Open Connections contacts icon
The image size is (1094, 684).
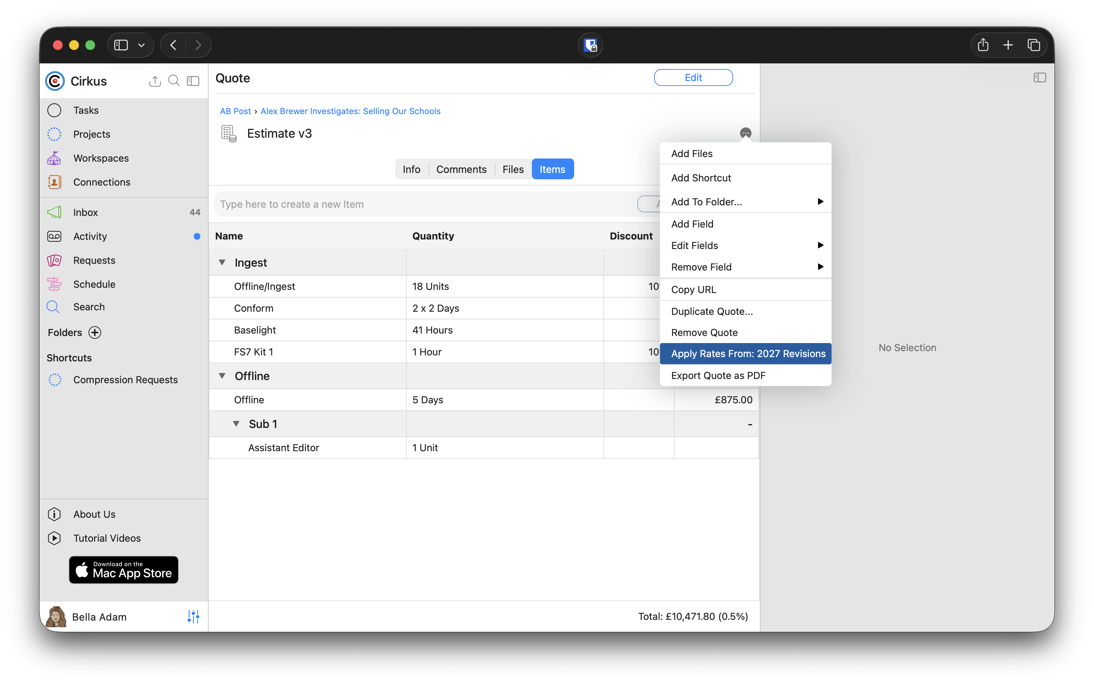[x=54, y=182]
